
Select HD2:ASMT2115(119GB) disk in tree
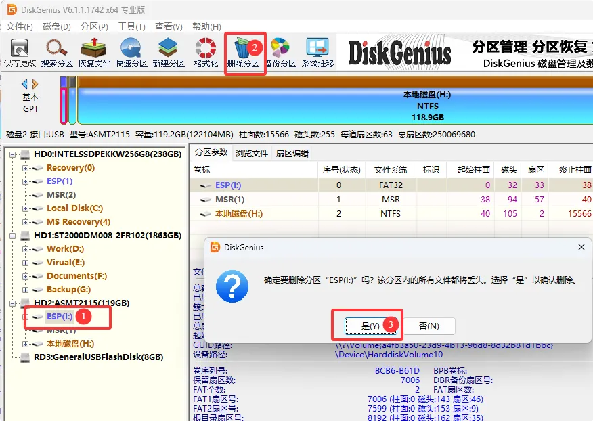click(x=81, y=303)
